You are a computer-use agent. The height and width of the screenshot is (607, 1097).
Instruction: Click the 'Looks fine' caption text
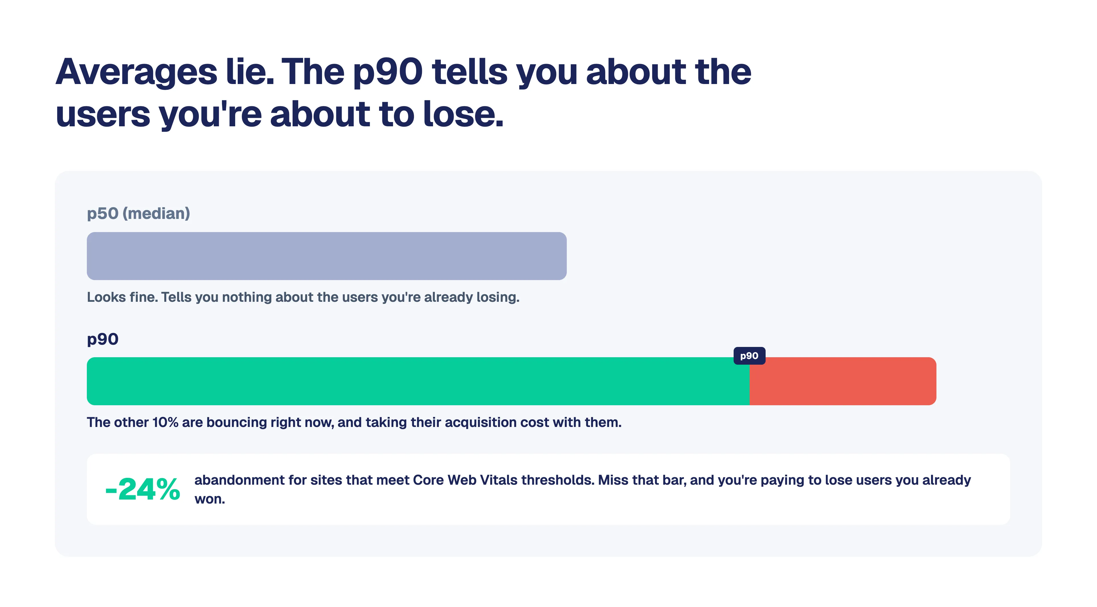[303, 297]
